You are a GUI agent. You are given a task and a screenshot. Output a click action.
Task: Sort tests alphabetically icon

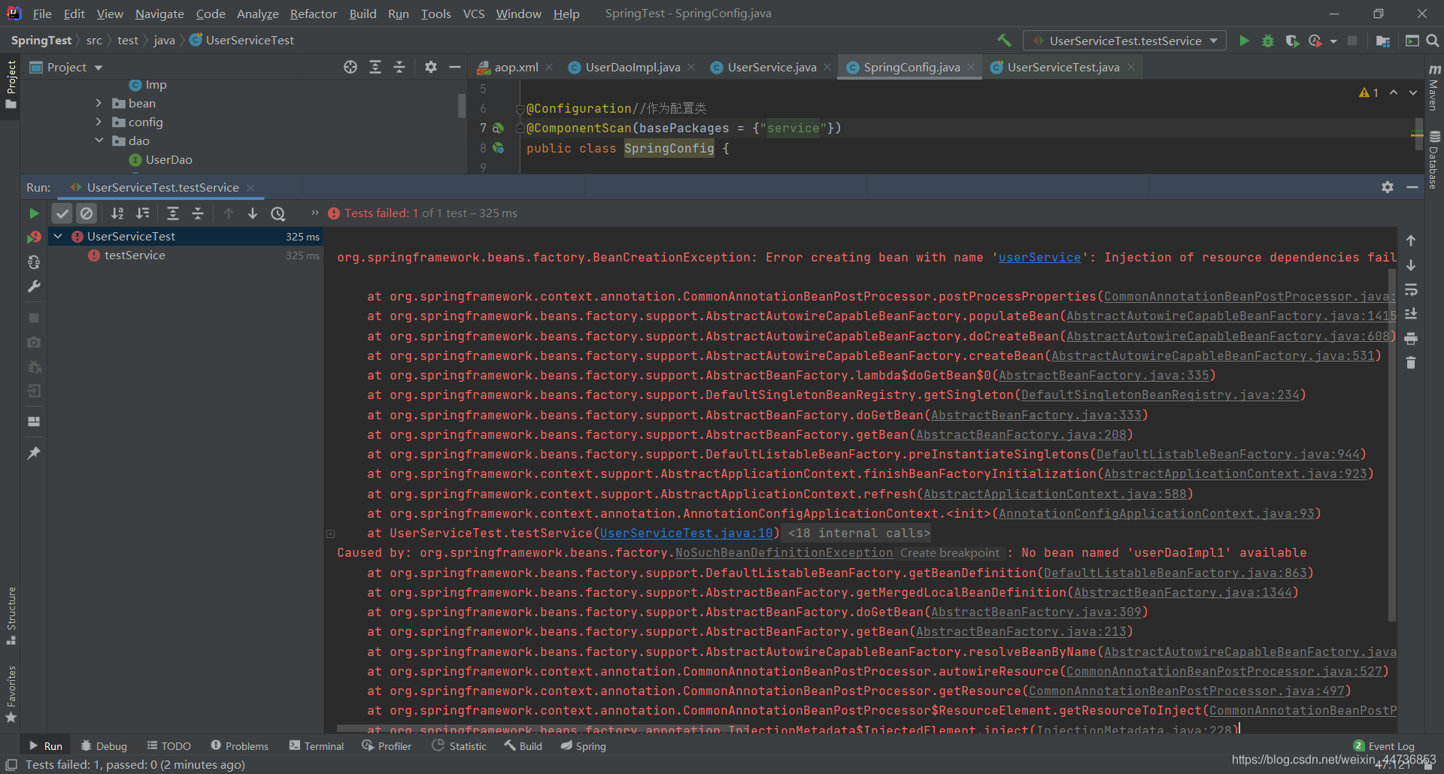[x=117, y=213]
